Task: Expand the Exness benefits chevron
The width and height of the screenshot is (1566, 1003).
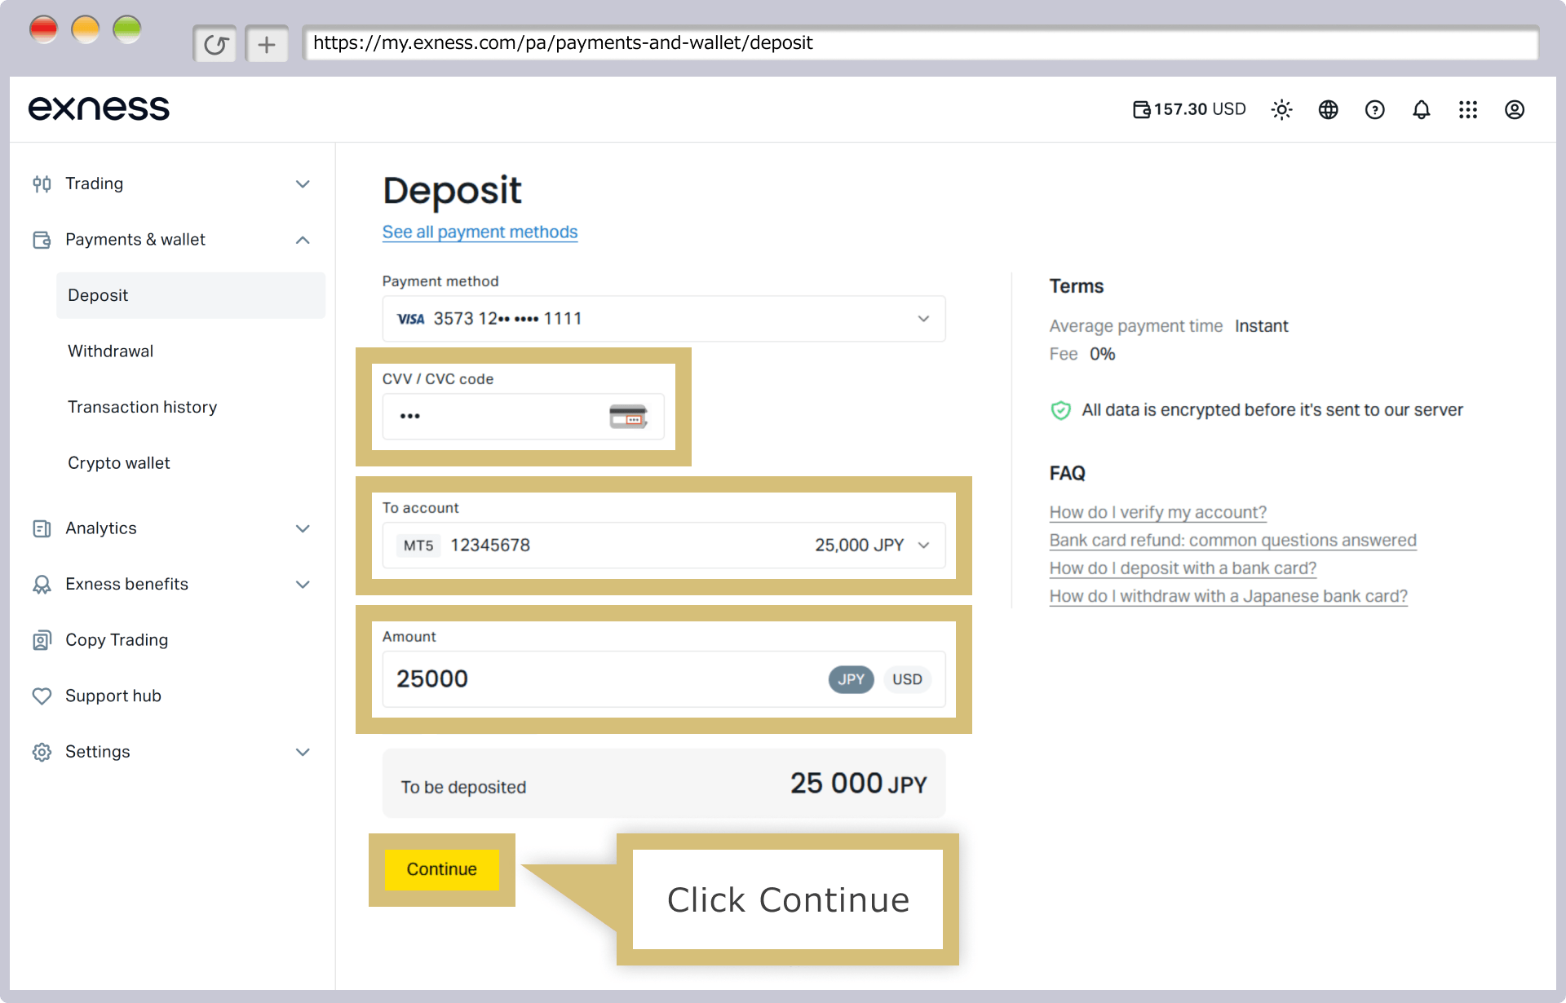Action: coord(303,585)
